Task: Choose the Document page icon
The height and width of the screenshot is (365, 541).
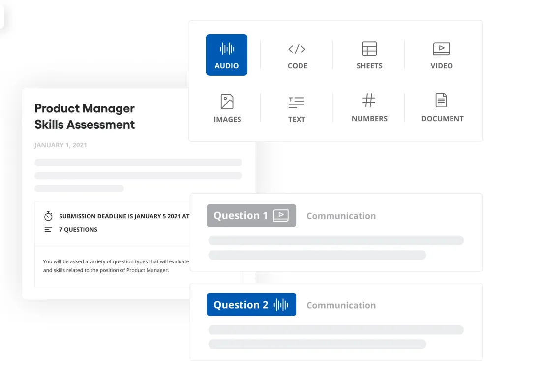Action: coord(441,101)
